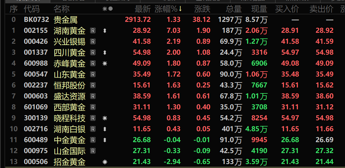Click the stock name 恒邦股份
Viewport: 345px width, 168px height.
(x=70, y=85)
